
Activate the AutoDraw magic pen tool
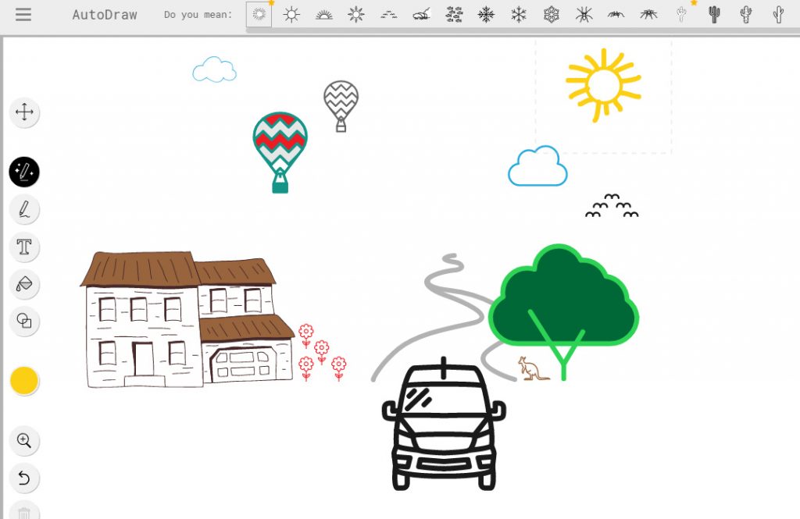click(x=24, y=172)
